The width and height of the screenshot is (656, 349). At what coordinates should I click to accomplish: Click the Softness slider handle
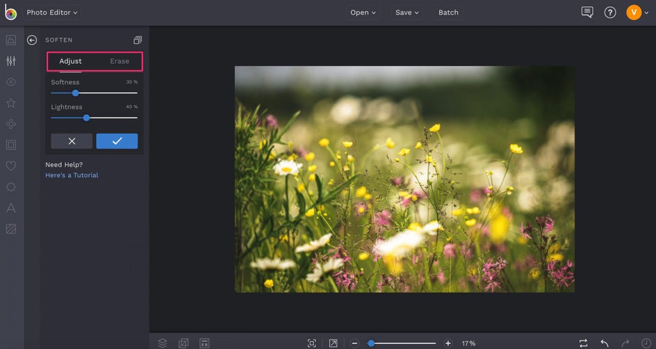pyautogui.click(x=75, y=92)
